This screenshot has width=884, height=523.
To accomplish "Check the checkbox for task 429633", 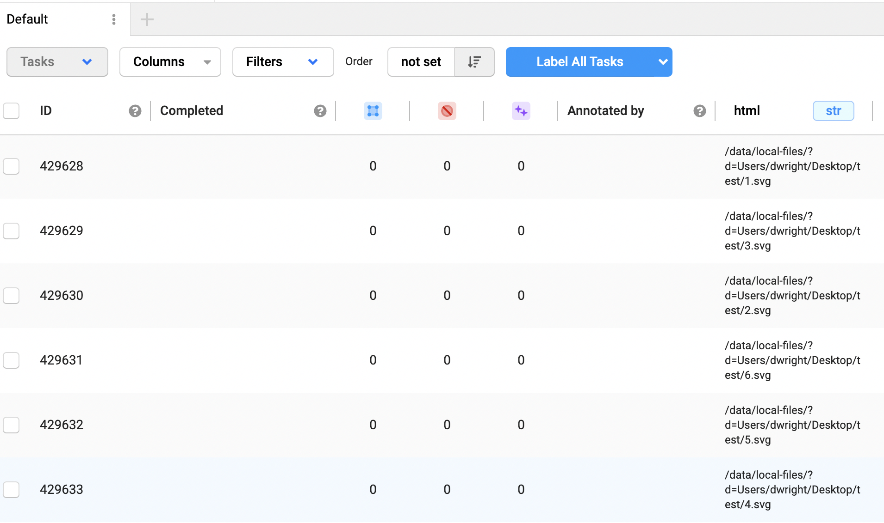I will (12, 489).
